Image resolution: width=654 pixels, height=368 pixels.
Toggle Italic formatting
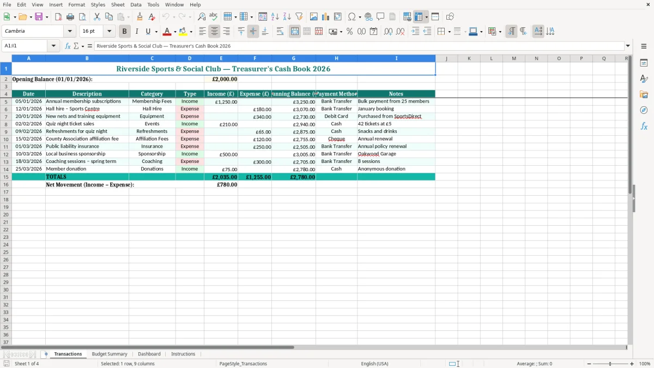136,32
